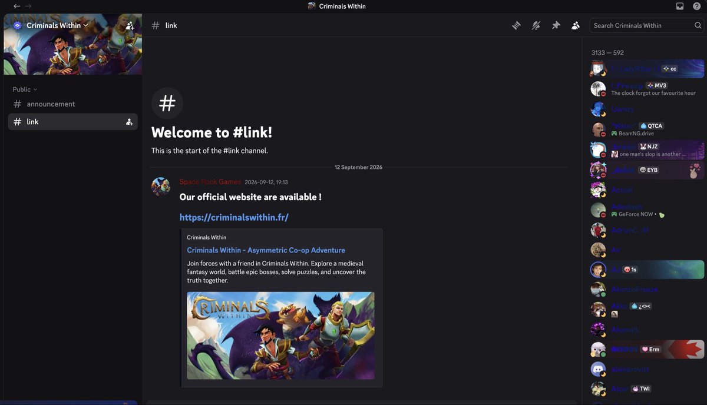Open notification settings bell icon
Image resolution: width=707 pixels, height=405 pixels.
coord(536,25)
